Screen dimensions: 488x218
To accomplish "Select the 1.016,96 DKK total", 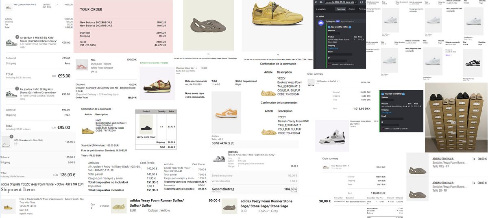I will click(x=362, y=109).
